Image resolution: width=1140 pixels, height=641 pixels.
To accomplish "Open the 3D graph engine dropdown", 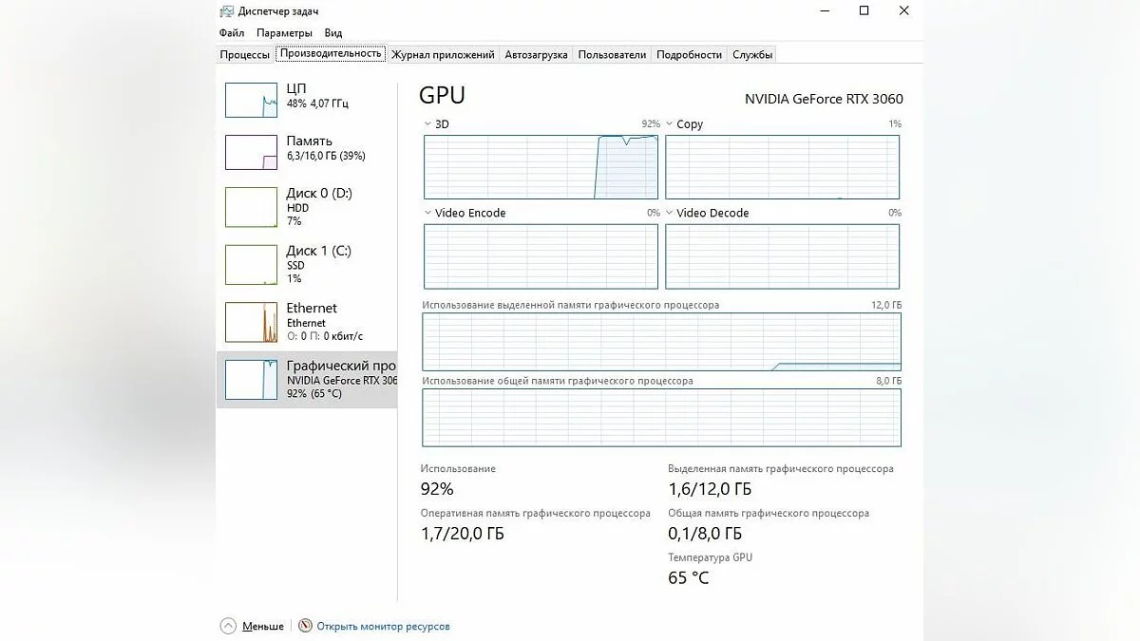I will [x=428, y=124].
